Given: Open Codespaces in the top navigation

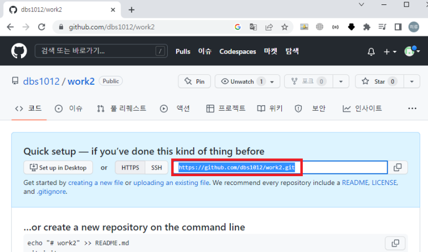Looking at the screenshot, I should 238,52.
